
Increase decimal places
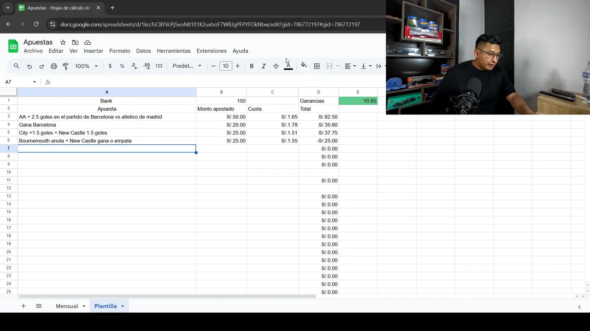(x=147, y=66)
